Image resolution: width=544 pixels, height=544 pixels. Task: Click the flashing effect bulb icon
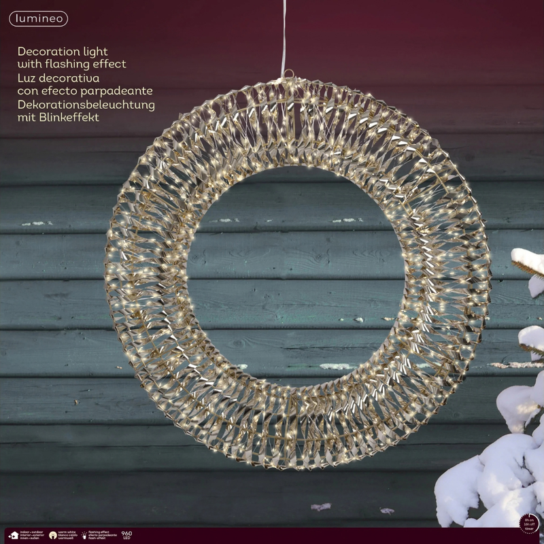tap(84, 535)
